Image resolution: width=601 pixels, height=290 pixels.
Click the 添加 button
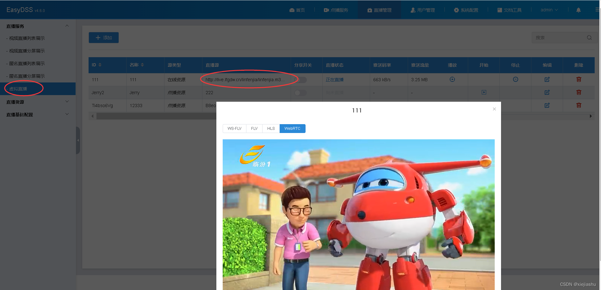point(104,38)
